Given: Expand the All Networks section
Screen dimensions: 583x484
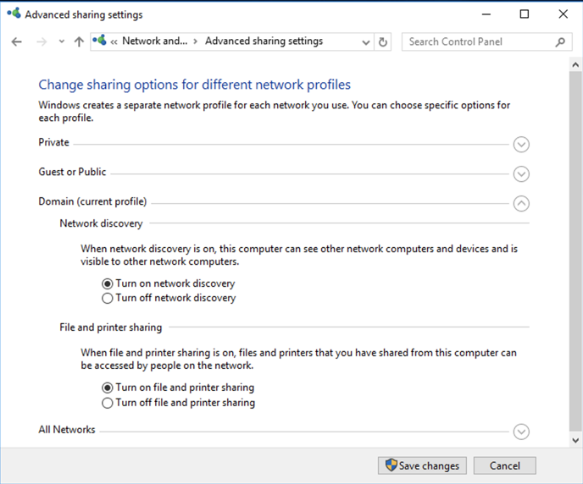Looking at the screenshot, I should tap(522, 432).
